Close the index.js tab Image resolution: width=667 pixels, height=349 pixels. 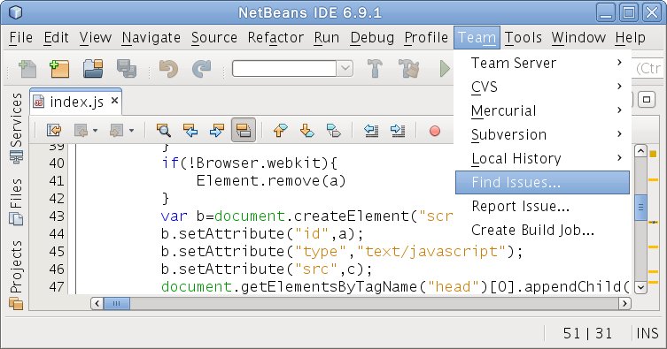(114, 101)
